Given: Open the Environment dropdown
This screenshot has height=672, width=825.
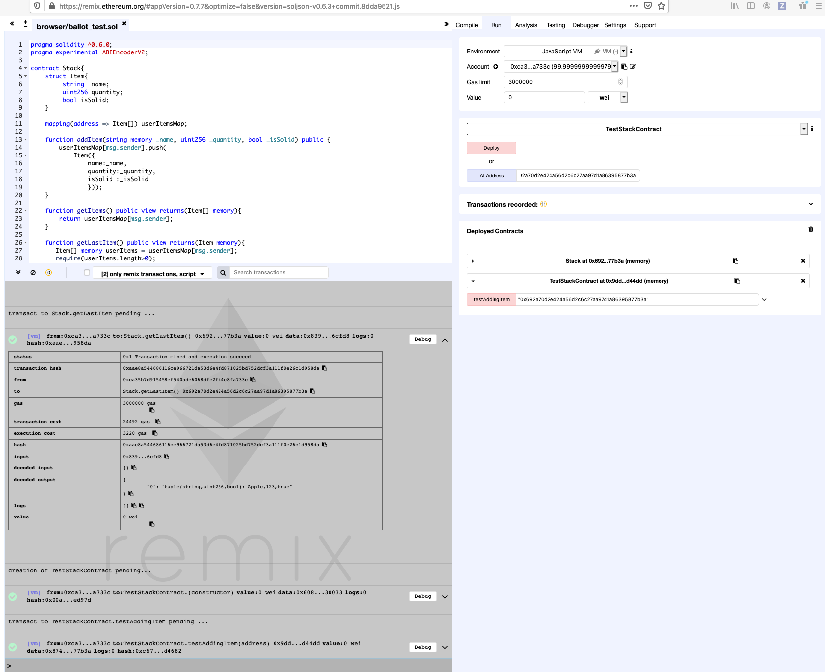Looking at the screenshot, I should (x=566, y=52).
